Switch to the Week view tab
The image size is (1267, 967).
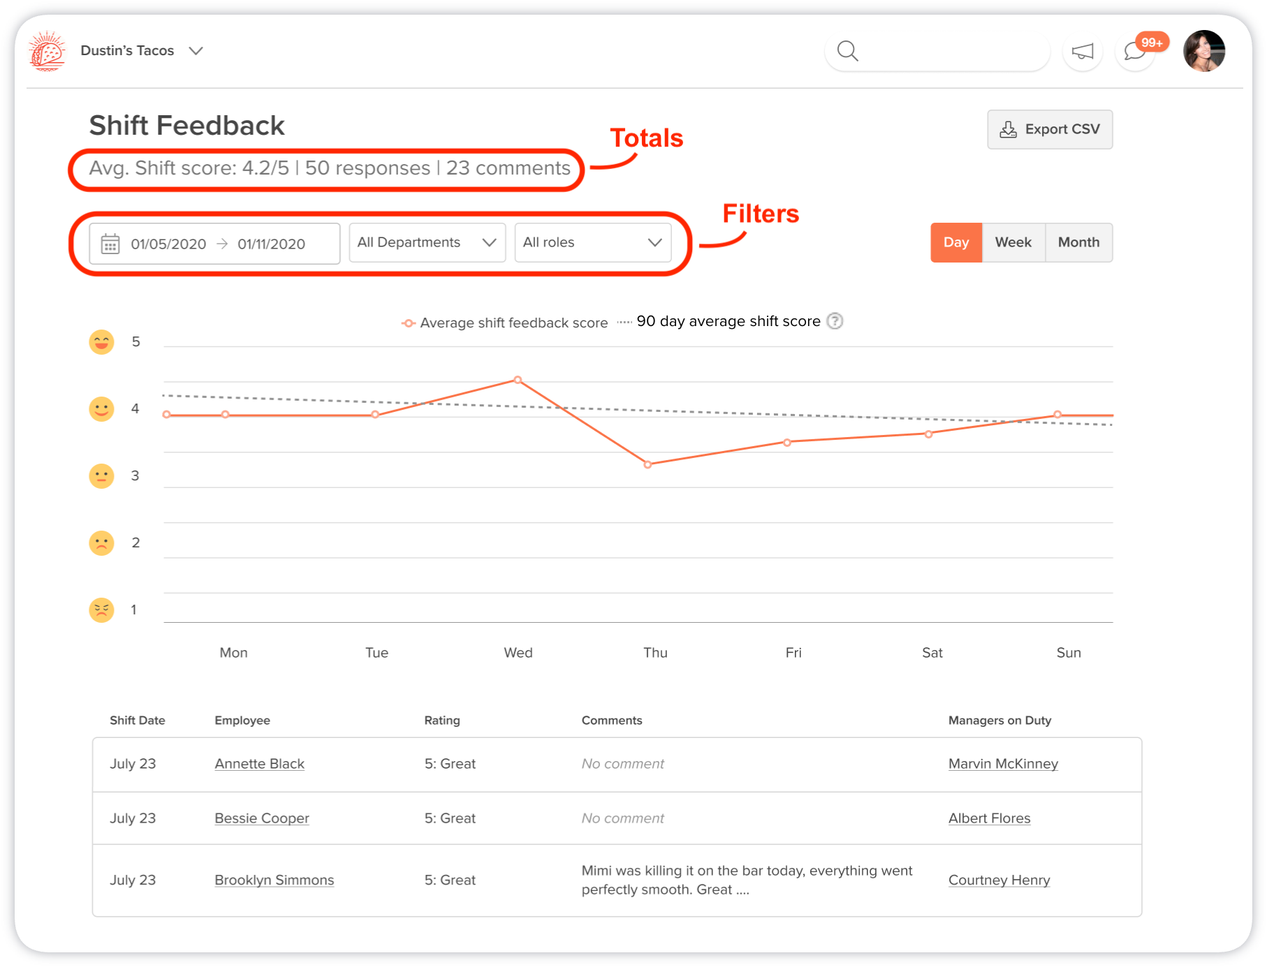click(x=1013, y=242)
